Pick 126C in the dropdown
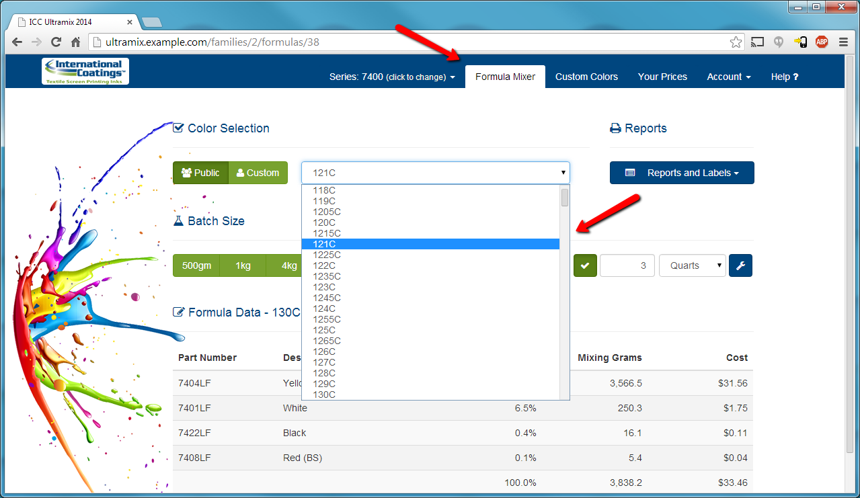860x498 pixels. coord(430,351)
